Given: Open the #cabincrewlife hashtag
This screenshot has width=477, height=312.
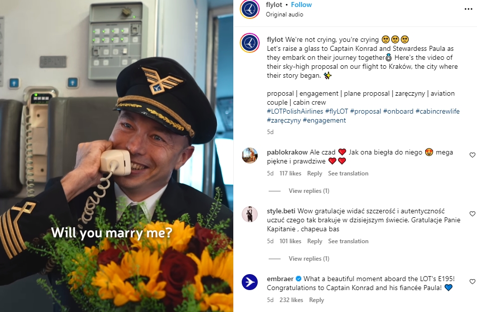Looking at the screenshot, I should point(438,111).
